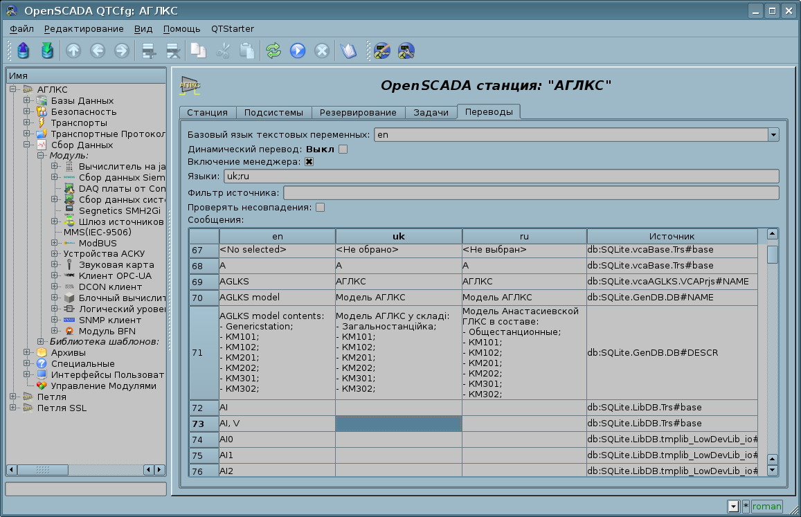Screen dimensions: 801x517
Task: Click the empty uk cell in row 72
Action: 399,408
